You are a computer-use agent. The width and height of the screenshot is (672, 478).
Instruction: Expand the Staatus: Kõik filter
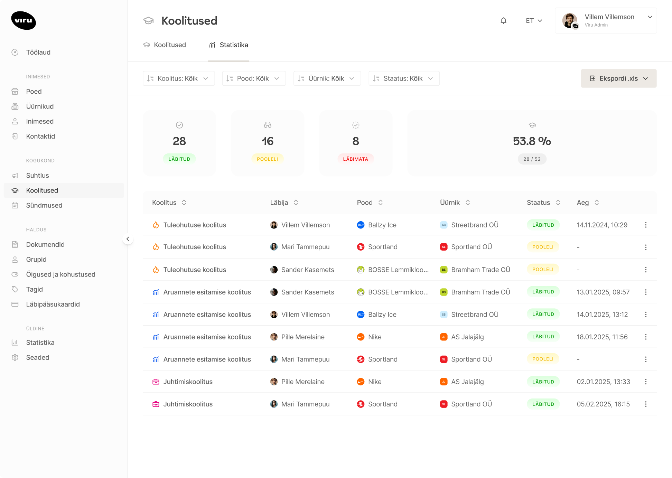pos(404,78)
